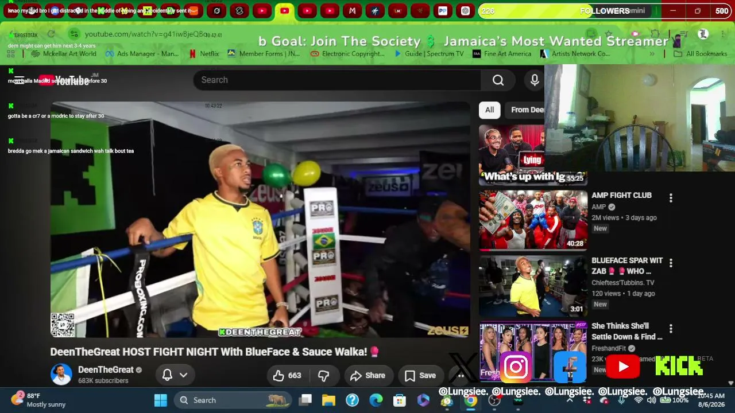Dislike the video with thumbs-down icon

(x=324, y=375)
